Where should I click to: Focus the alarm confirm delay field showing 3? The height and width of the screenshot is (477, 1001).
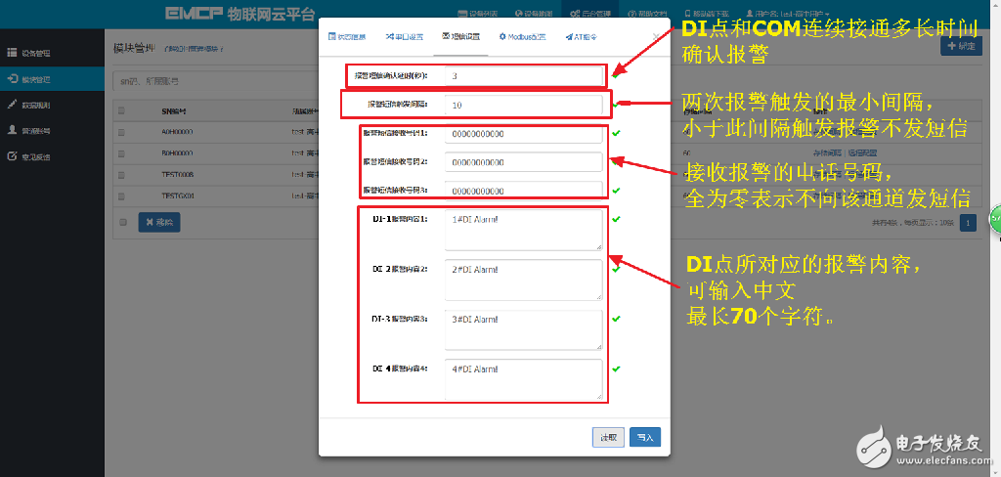coord(524,76)
